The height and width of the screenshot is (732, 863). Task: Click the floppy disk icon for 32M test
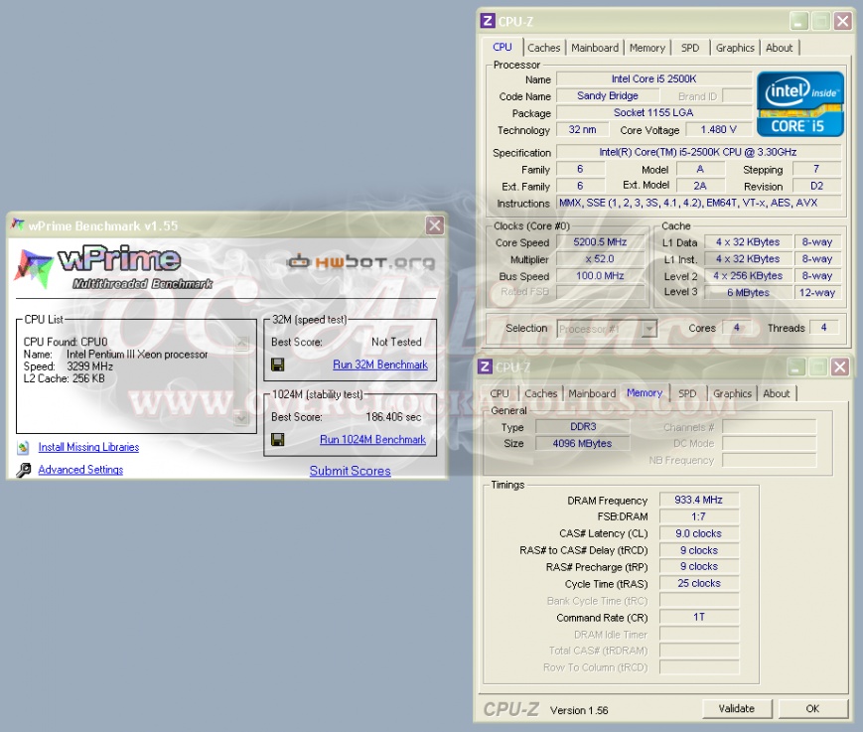pos(278,365)
